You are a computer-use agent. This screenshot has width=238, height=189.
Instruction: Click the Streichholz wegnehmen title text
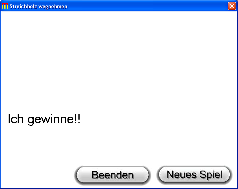pos(38,7)
